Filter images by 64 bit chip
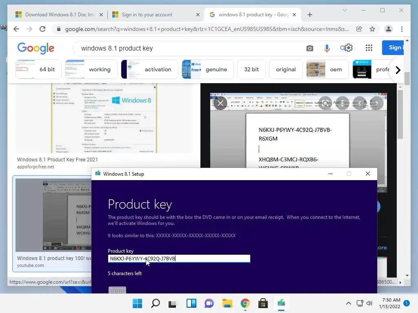 [38, 69]
